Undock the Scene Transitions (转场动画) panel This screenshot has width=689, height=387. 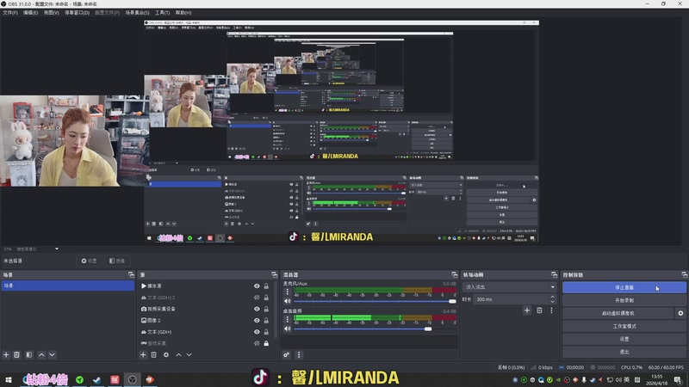pos(554,274)
